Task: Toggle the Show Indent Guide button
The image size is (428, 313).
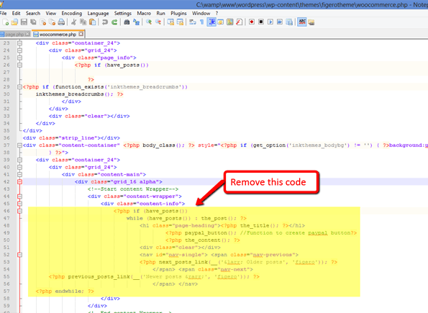Action: pyautogui.click(x=211, y=22)
